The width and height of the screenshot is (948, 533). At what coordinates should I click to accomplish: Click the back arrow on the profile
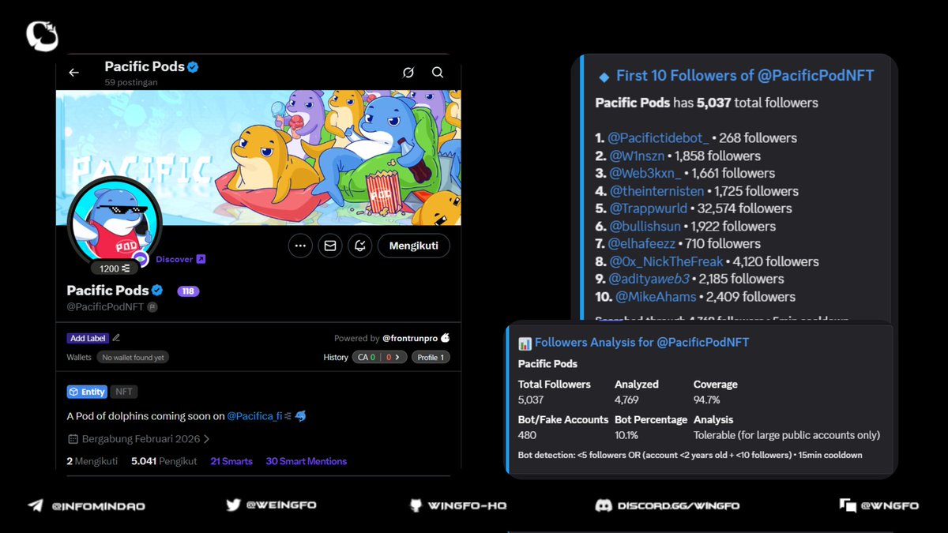pos(73,73)
